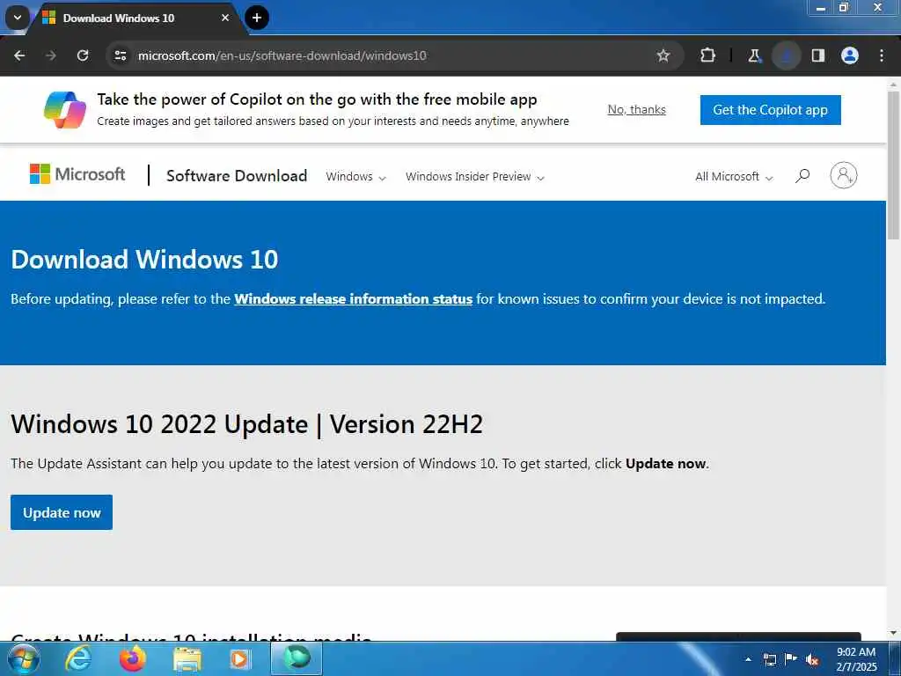
Task: Select the active browser taskbar button
Action: pos(296,658)
